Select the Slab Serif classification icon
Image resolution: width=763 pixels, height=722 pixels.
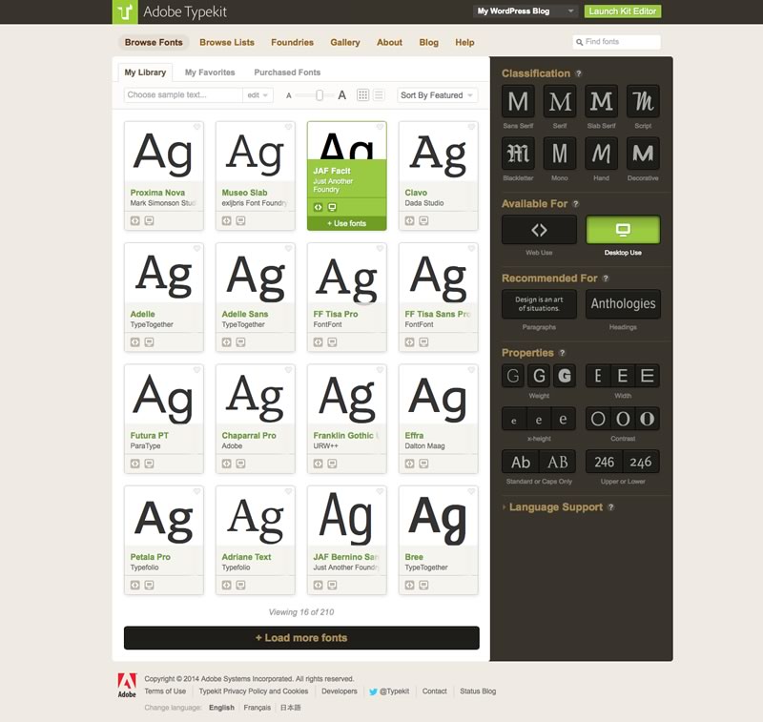coord(601,101)
